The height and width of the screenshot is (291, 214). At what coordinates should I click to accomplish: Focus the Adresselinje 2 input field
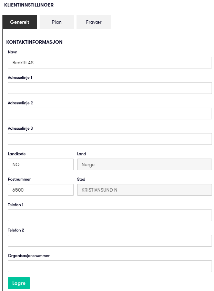110,114
